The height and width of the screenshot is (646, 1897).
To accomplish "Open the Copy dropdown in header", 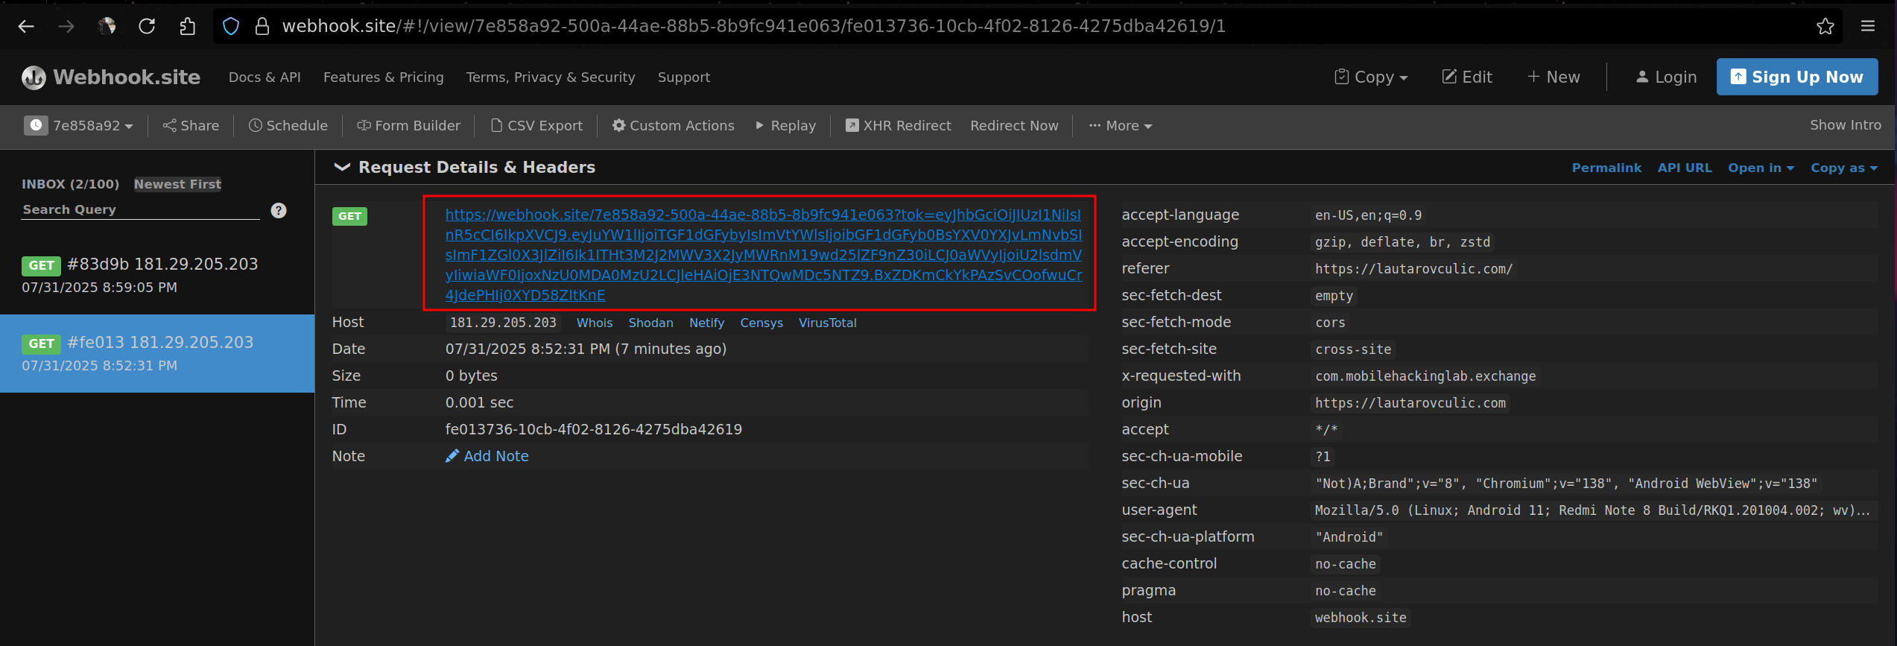I will coord(1371,77).
